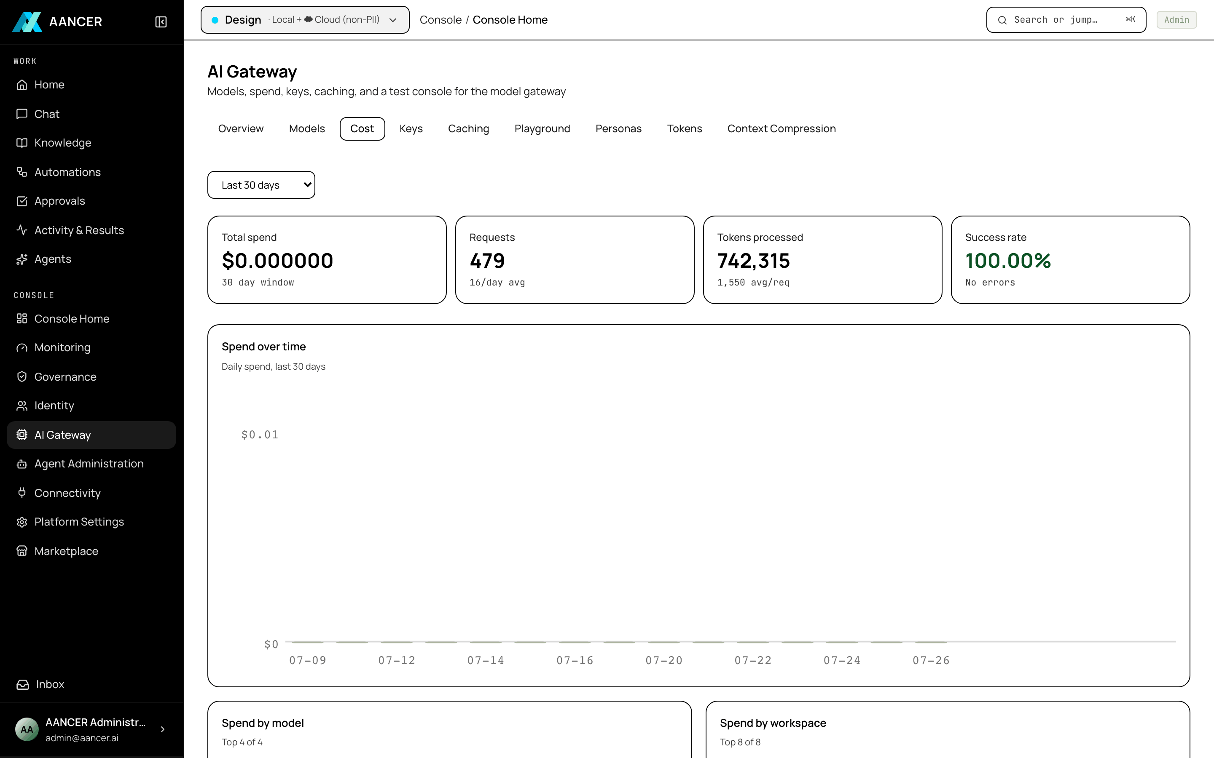Open the Design environment dropdown
This screenshot has width=1214, height=758.
coord(305,19)
